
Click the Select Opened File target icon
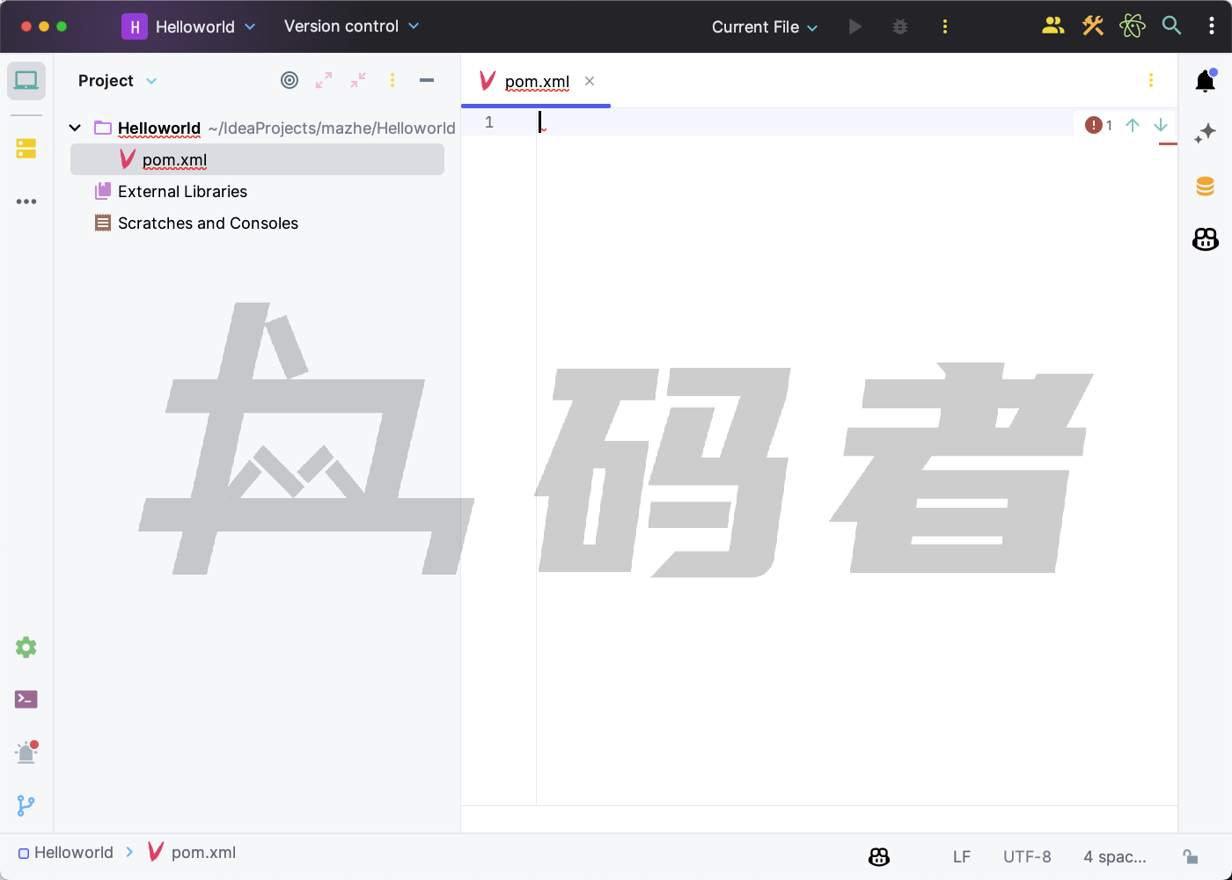click(290, 81)
